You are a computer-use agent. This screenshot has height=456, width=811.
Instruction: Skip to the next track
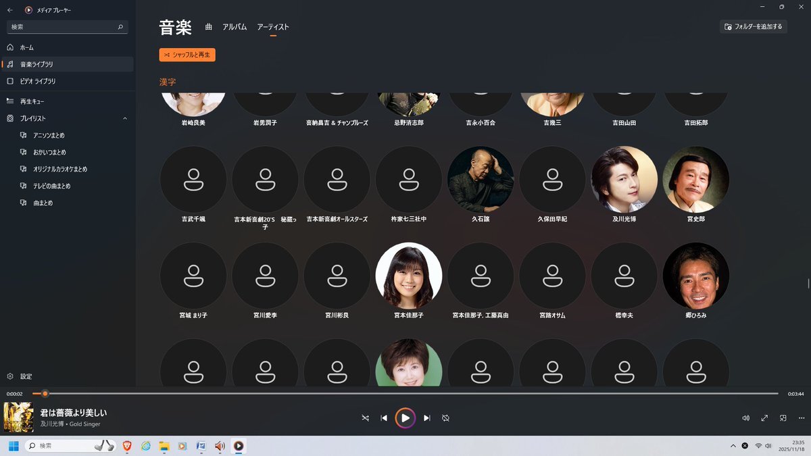tap(426, 418)
